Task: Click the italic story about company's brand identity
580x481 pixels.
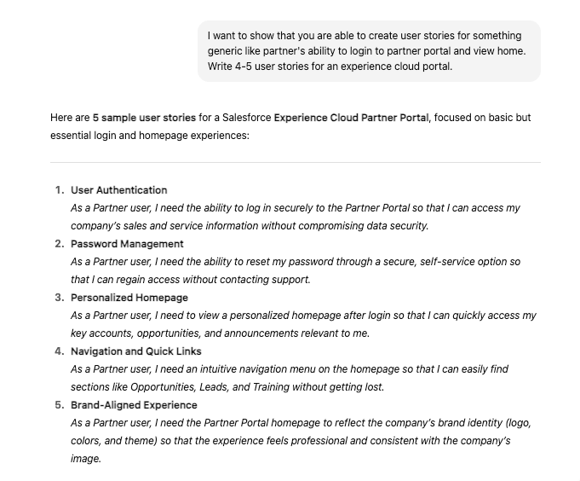Action: (301, 441)
